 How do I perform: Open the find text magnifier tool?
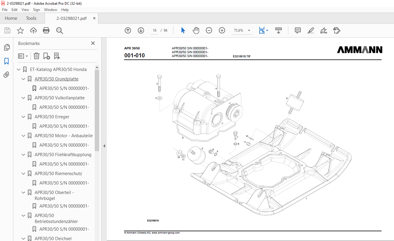[x=59, y=30]
